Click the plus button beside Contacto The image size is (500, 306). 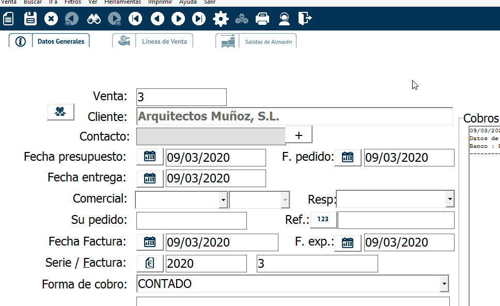[x=299, y=135]
